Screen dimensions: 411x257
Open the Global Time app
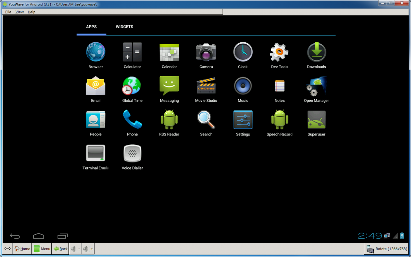(132, 86)
